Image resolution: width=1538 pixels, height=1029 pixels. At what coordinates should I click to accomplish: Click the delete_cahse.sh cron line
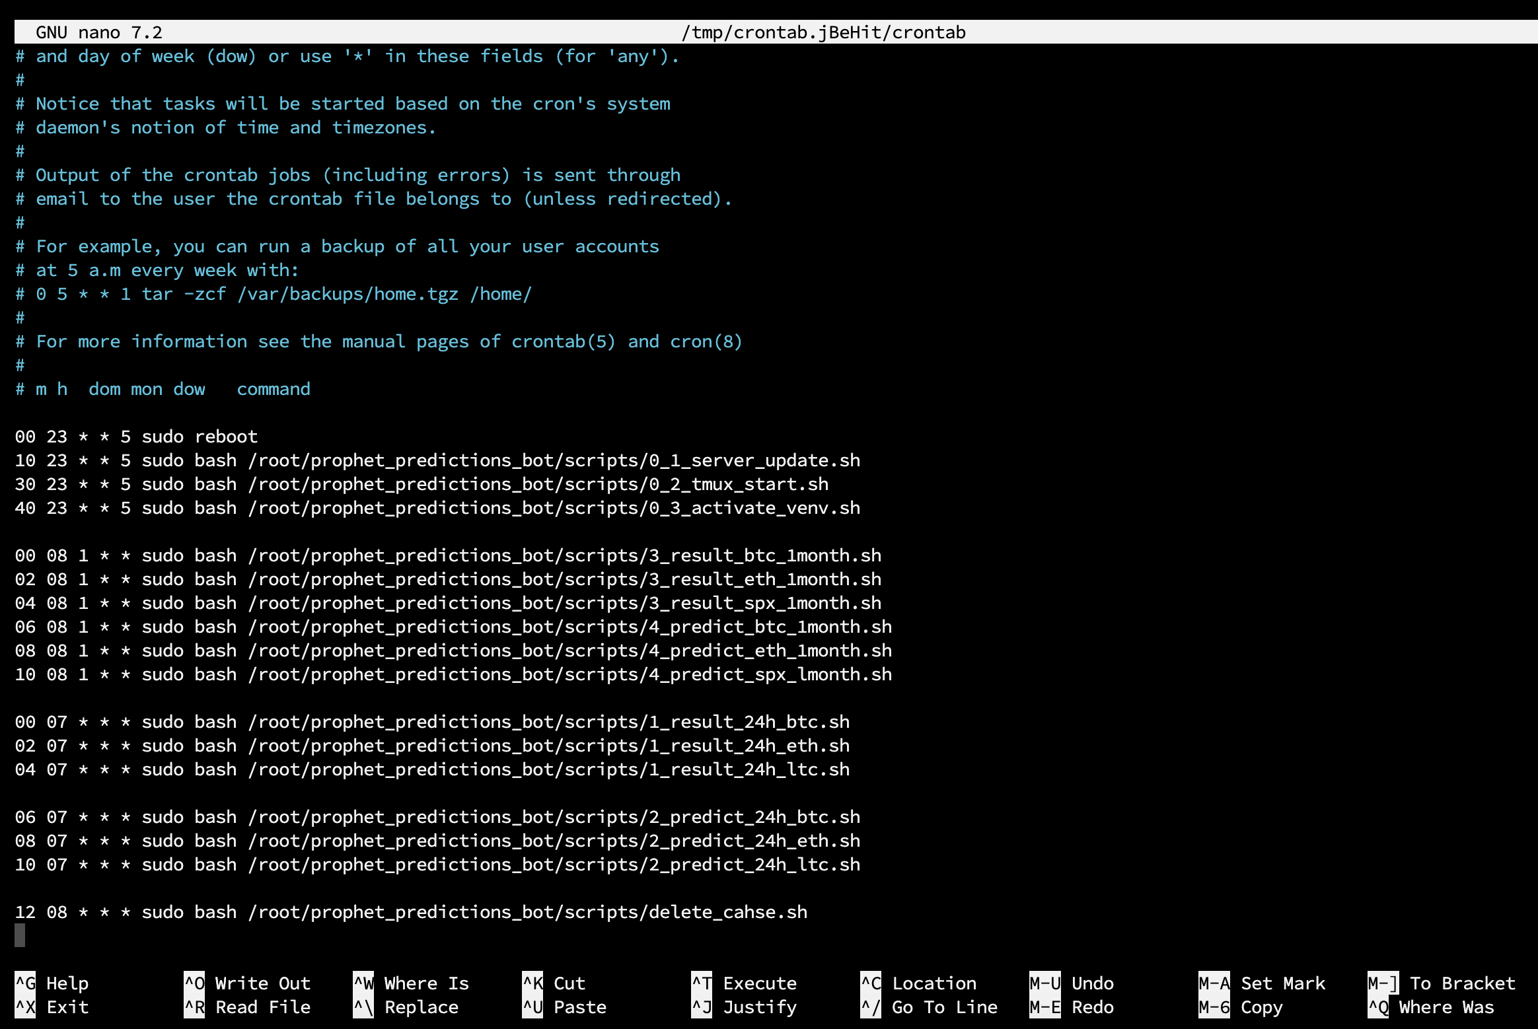411,912
